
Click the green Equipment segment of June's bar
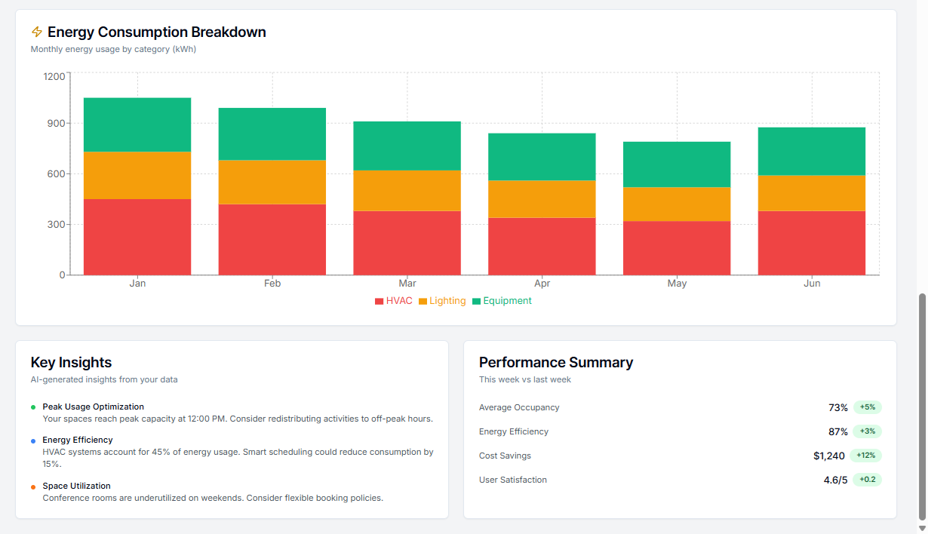coord(812,151)
